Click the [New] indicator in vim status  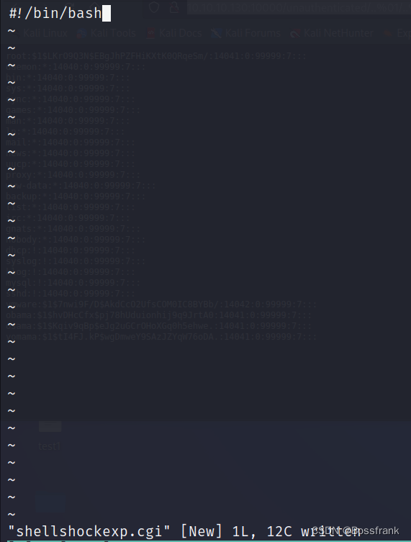202,531
